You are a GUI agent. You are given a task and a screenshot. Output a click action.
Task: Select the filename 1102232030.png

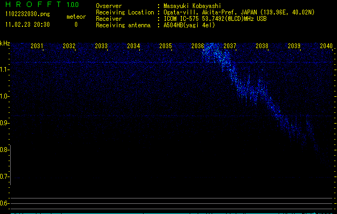click(28, 14)
